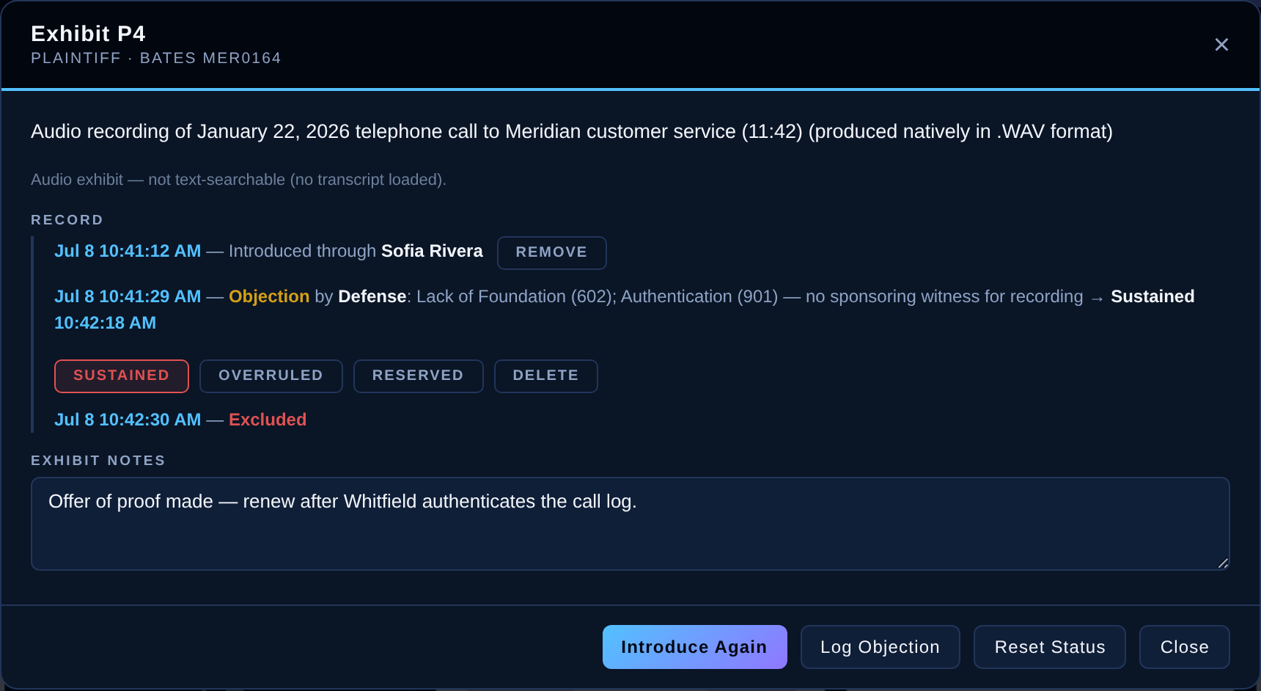Remove the Sofia Rivera introduction record
Screen dimensions: 1261x691
[x=551, y=252]
